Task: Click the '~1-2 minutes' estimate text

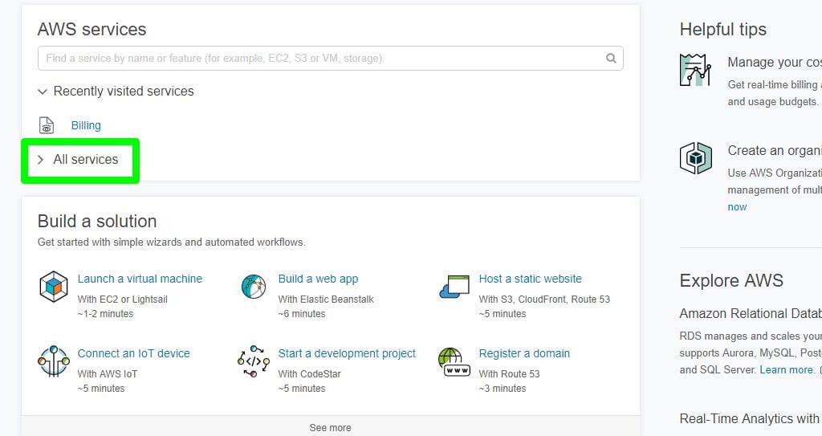Action: [x=105, y=314]
